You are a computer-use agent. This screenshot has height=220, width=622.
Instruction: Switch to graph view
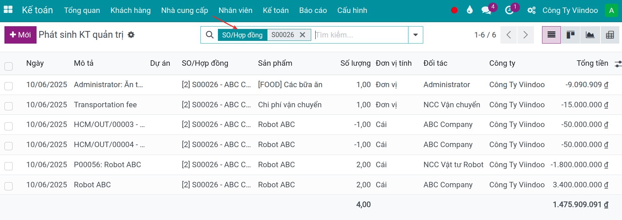(x=590, y=35)
